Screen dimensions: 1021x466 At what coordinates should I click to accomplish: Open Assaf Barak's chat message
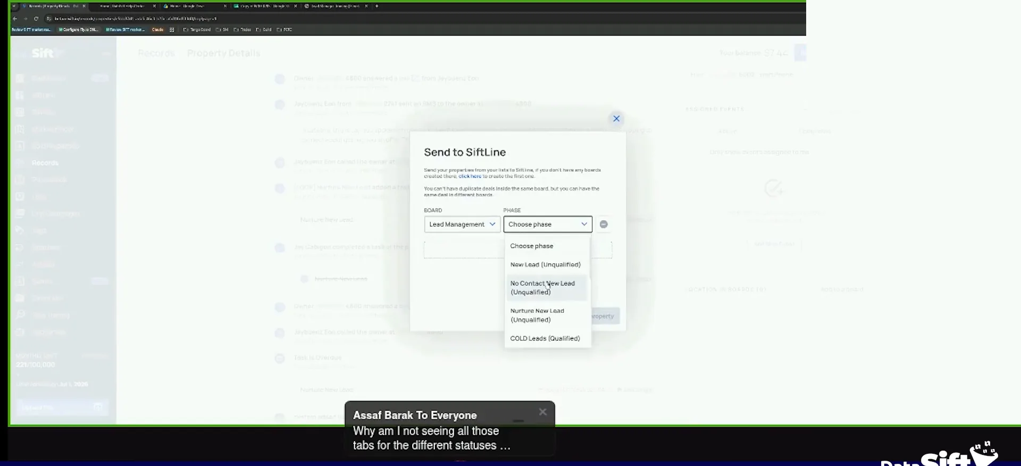tap(450, 429)
